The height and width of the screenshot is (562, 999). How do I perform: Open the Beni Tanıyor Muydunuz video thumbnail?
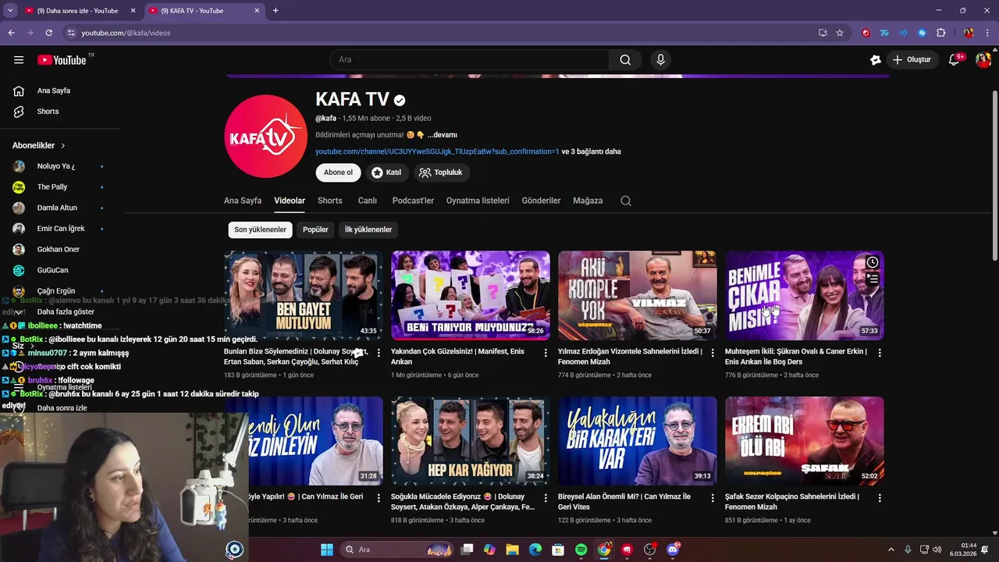[471, 295]
